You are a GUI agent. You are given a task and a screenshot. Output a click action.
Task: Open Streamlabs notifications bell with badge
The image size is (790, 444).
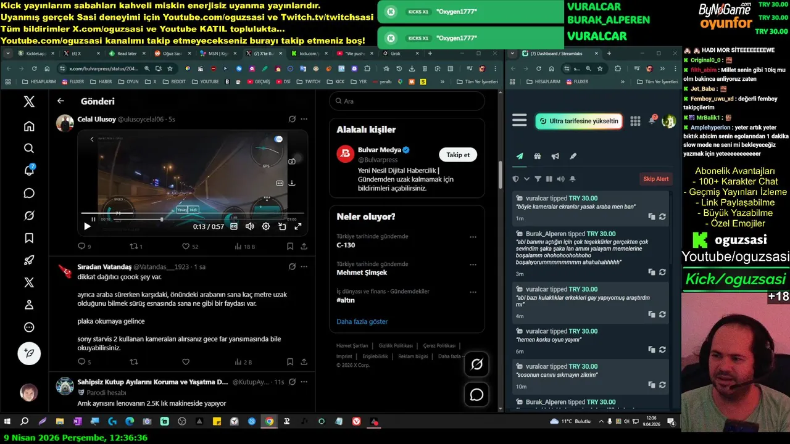pyautogui.click(x=652, y=120)
